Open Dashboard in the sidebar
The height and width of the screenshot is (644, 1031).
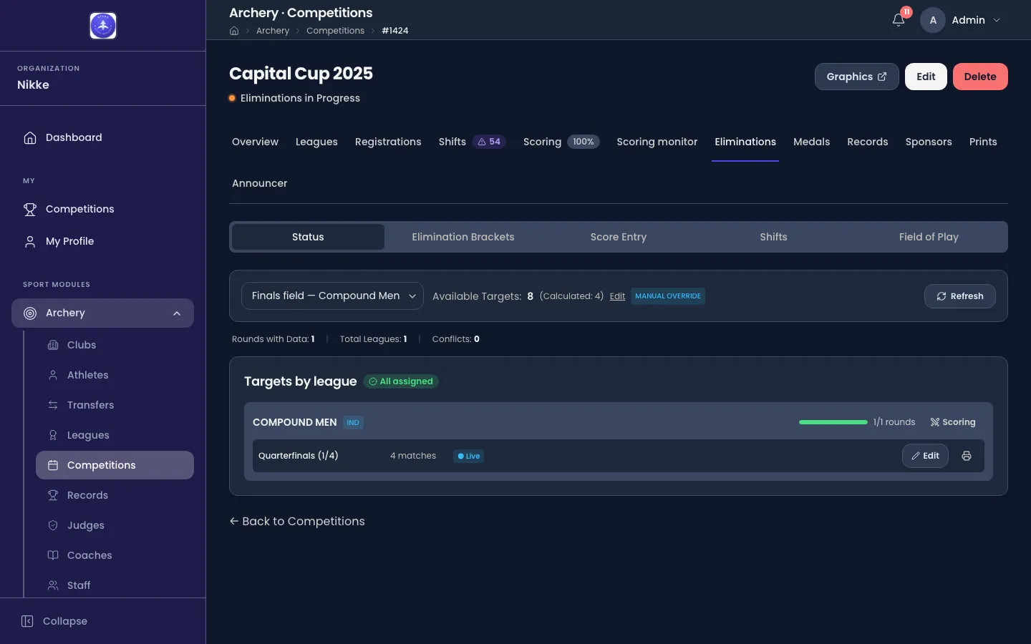(x=102, y=137)
